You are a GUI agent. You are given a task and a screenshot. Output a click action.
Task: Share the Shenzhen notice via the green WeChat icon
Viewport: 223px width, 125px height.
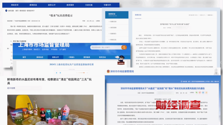click(x=197, y=93)
